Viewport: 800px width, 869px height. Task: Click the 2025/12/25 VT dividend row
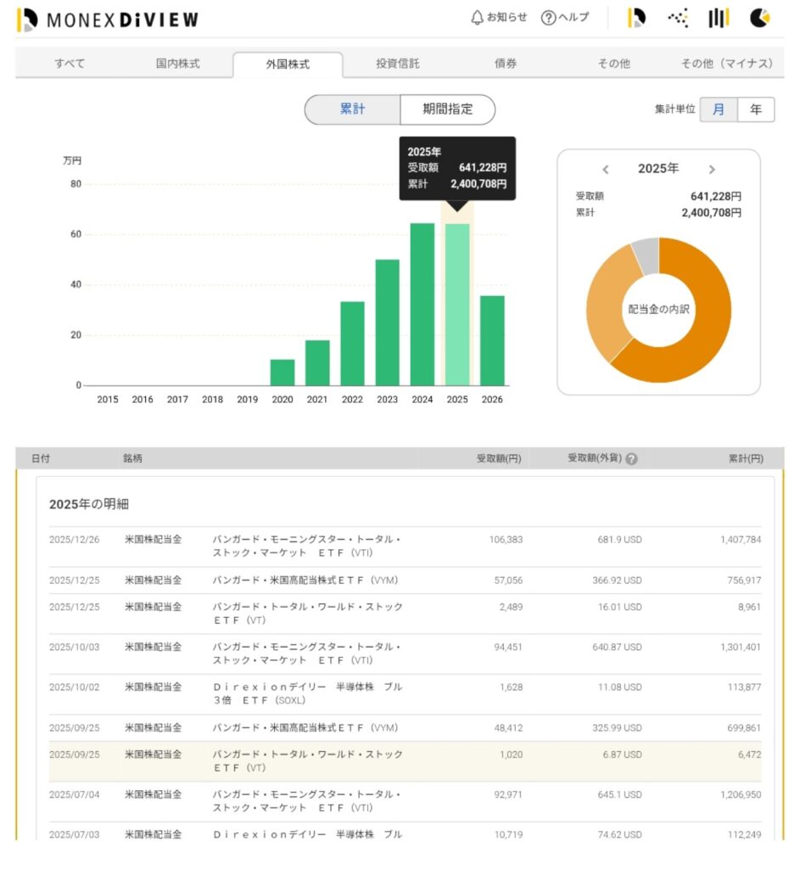pos(405,614)
